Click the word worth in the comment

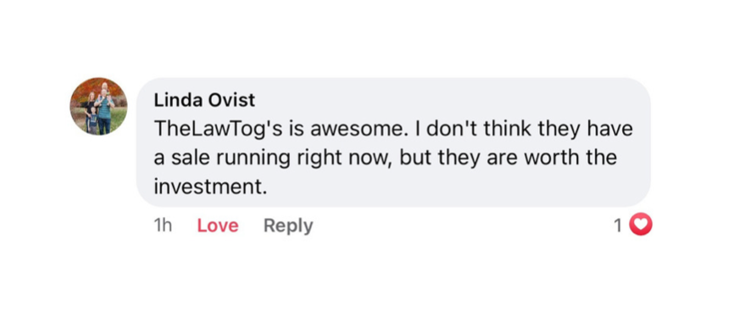552,158
